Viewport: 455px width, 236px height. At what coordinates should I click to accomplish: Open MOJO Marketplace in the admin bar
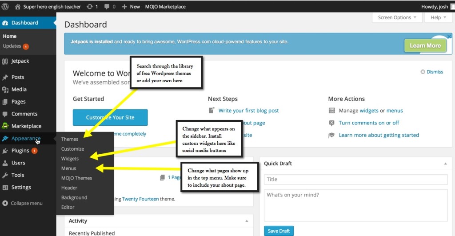click(x=165, y=6)
